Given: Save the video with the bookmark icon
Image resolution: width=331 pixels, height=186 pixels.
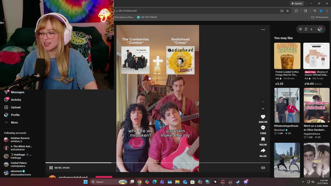Looking at the screenshot, I should point(263,139).
